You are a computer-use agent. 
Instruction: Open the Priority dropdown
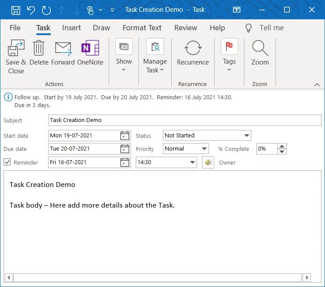(204, 149)
